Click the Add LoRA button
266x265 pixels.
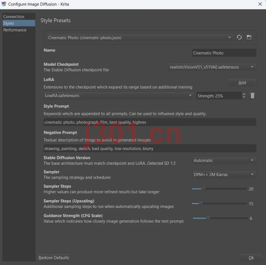point(242,83)
